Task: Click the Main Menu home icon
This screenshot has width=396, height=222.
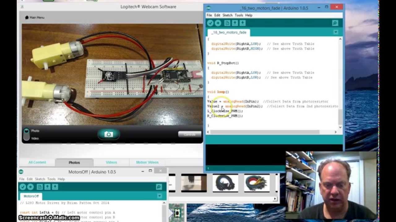Action: [27, 18]
